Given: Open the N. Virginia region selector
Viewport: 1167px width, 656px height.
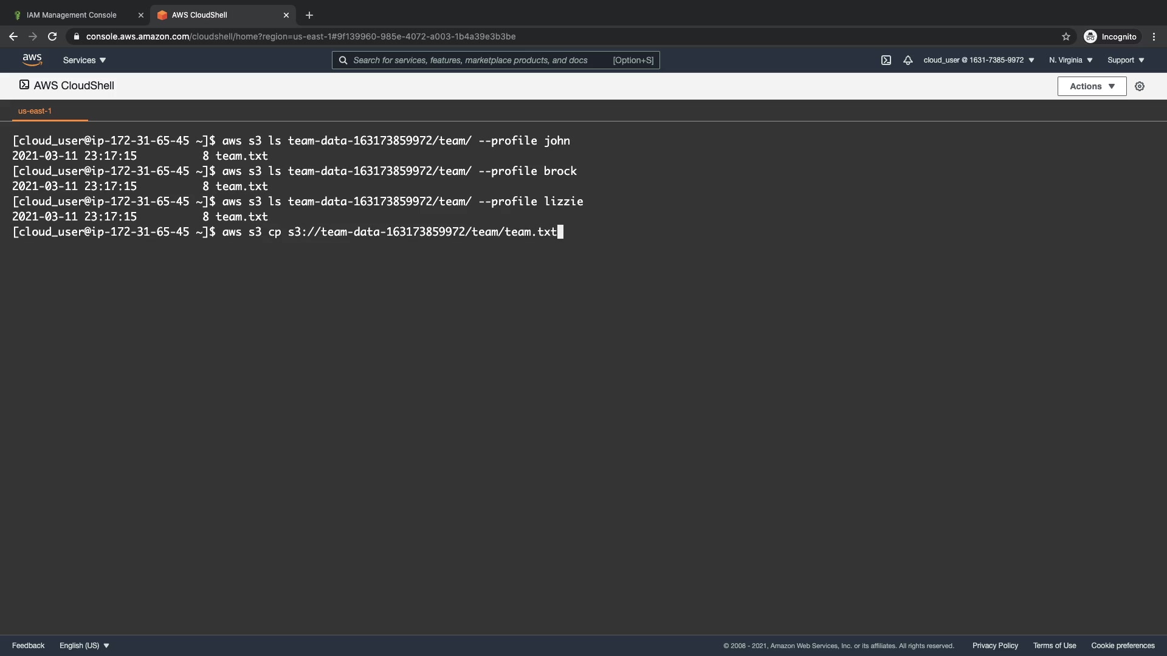Looking at the screenshot, I should pyautogui.click(x=1070, y=60).
